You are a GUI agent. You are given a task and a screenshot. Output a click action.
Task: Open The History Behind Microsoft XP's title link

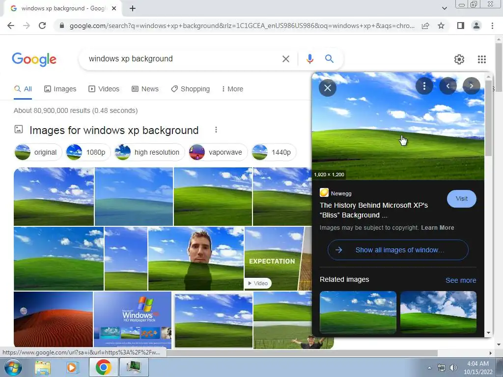tap(374, 210)
